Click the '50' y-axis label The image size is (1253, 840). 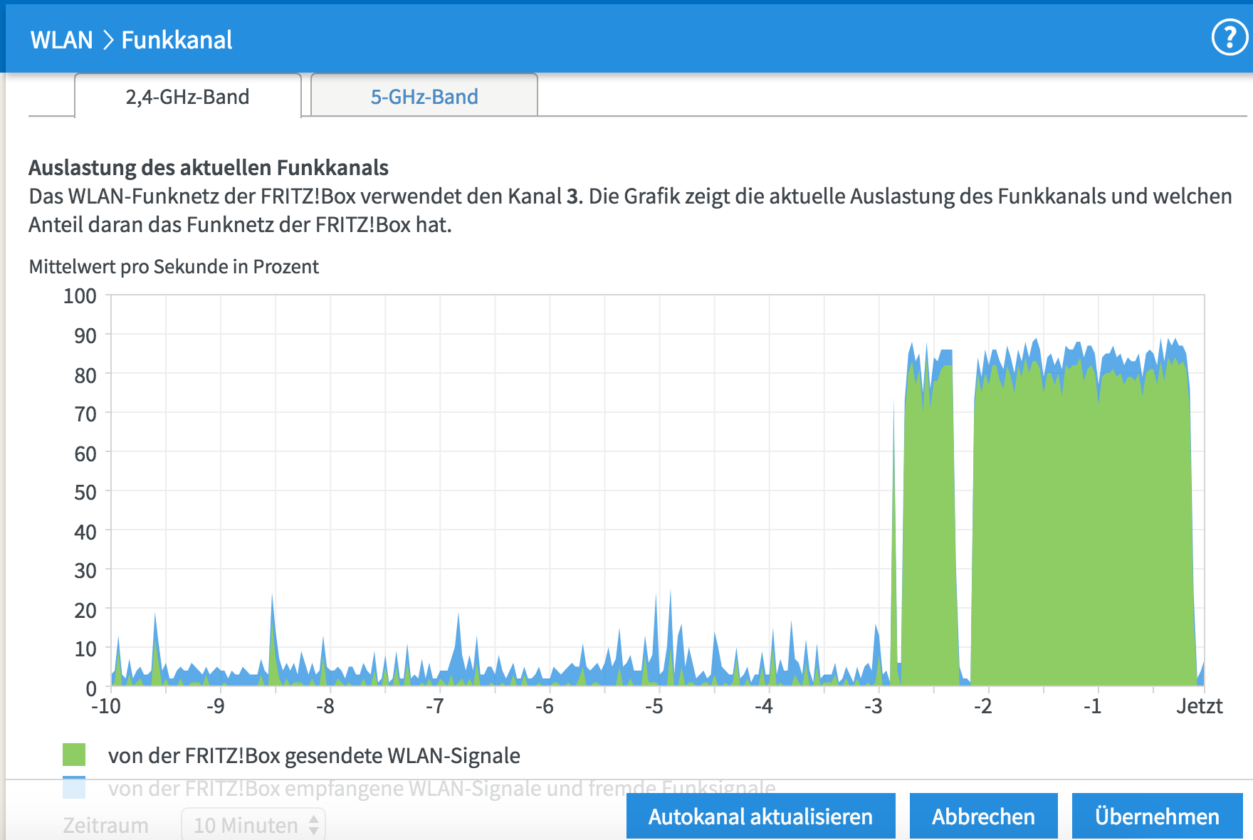tap(85, 492)
